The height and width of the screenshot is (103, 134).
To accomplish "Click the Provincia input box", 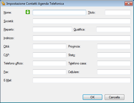I will 114,46.
